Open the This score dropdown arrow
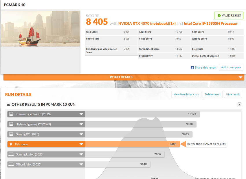The height and width of the screenshot is (179, 246). tap(81, 144)
